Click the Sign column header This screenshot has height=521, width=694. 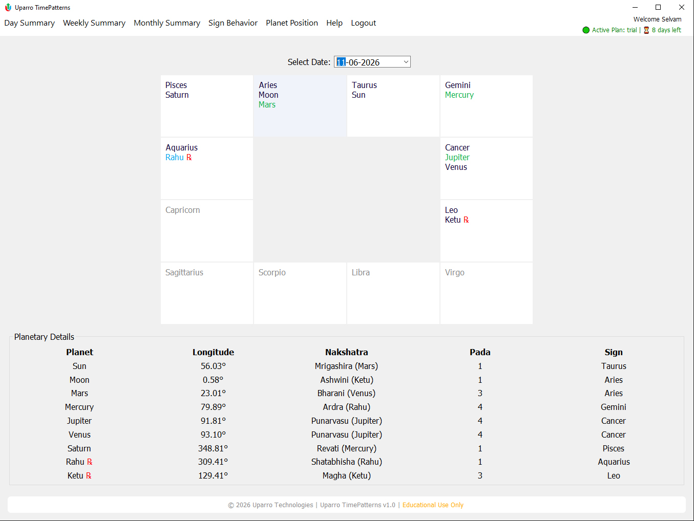point(614,352)
